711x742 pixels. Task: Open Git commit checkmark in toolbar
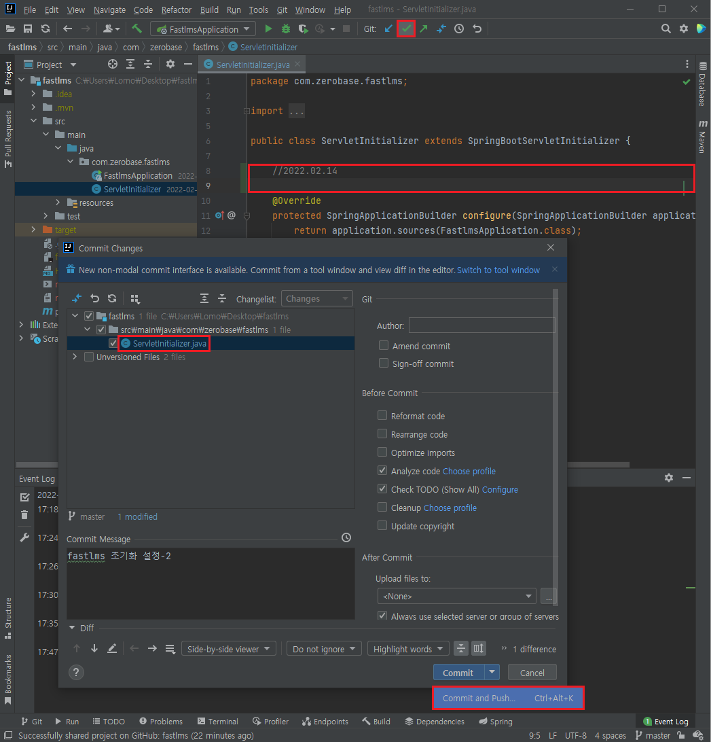406,29
